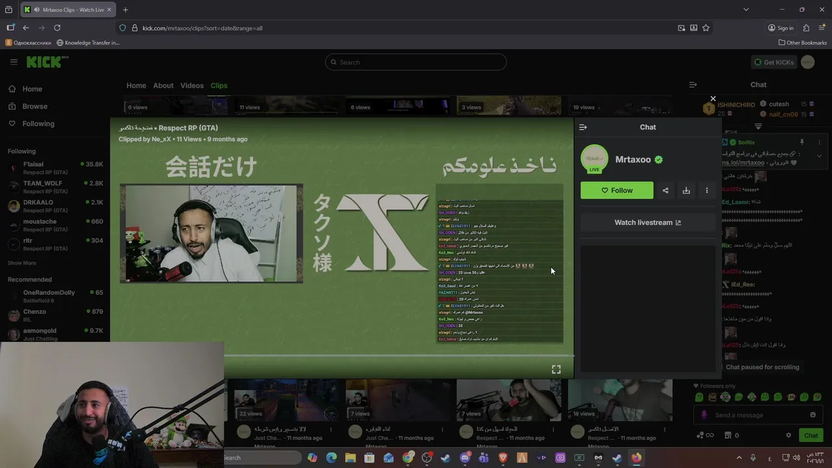Image resolution: width=832 pixels, height=468 pixels.
Task: Open the Kick hamburger sidebar menu
Action: (x=14, y=62)
